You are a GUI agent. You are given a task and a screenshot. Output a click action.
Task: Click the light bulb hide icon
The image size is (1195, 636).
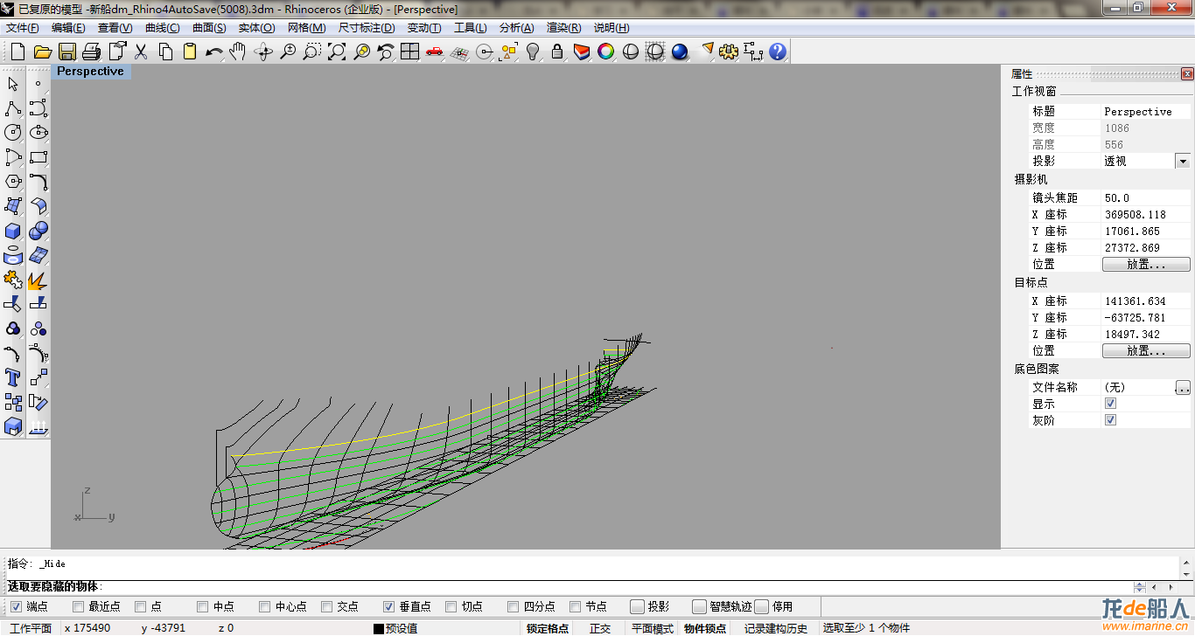click(533, 52)
